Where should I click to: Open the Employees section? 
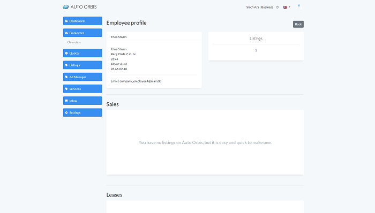[x=82, y=33]
